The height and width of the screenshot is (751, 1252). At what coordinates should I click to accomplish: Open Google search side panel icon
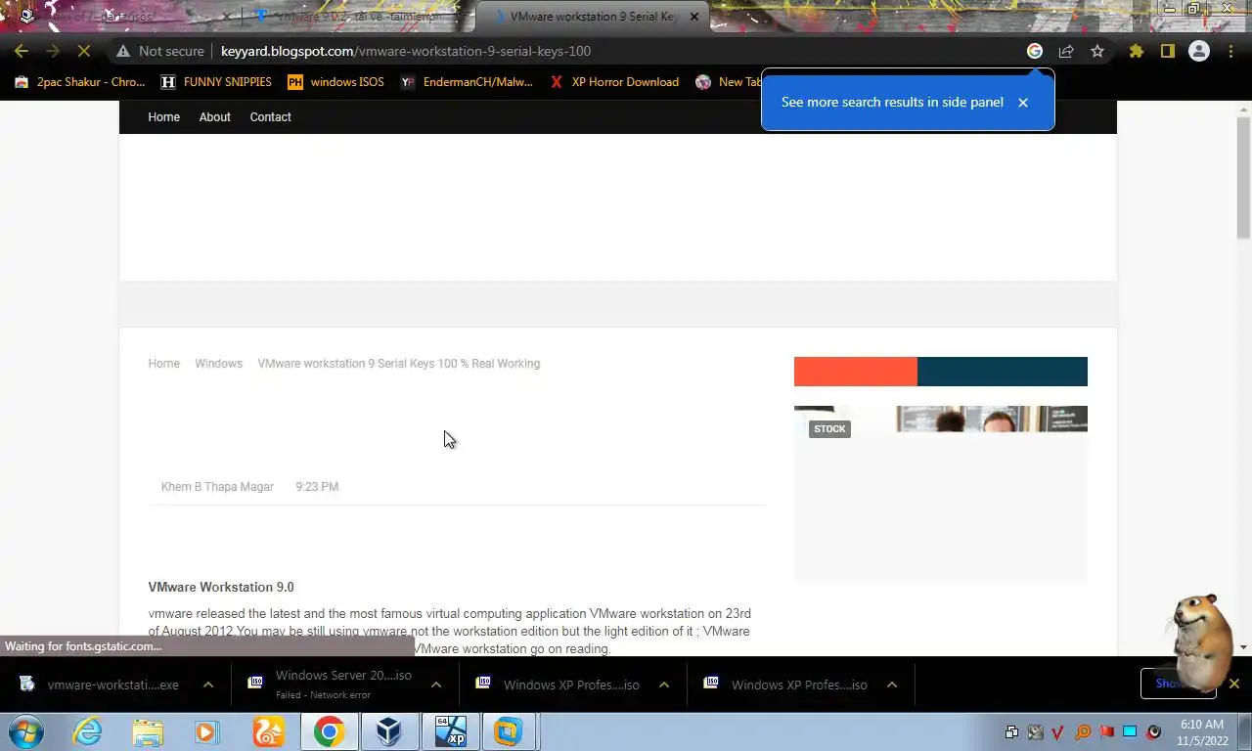point(1035,51)
